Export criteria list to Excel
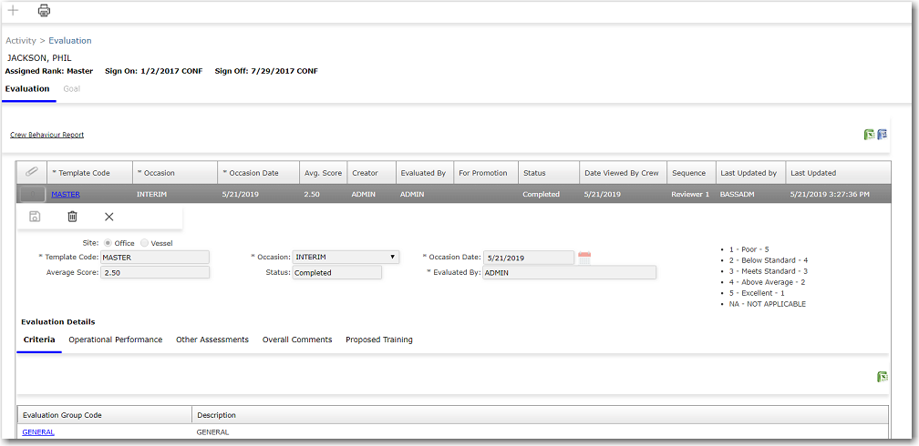This screenshot has width=919, height=446. [x=882, y=377]
